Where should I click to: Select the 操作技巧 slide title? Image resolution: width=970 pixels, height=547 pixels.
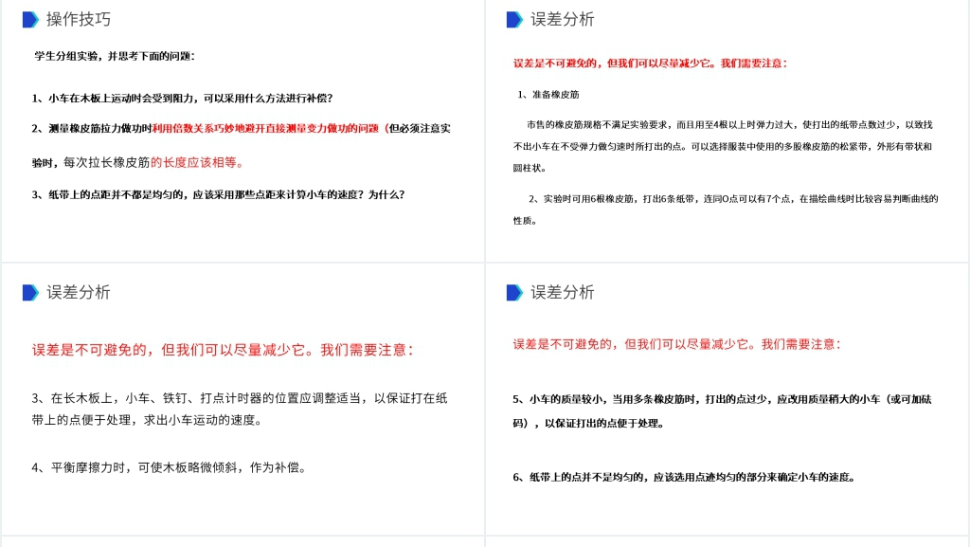click(79, 20)
